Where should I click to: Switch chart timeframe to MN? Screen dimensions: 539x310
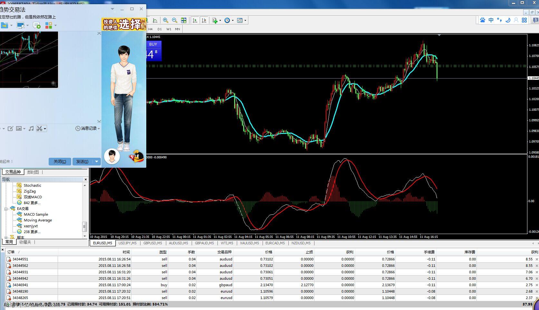click(x=178, y=29)
